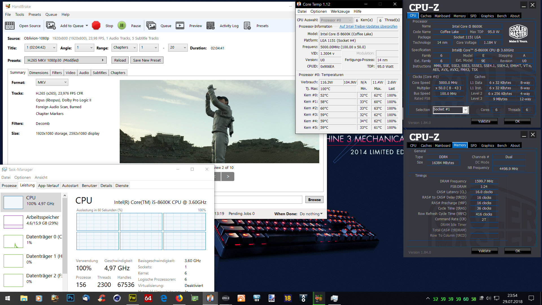Viewport: 542px width, 305px height.
Task: Open the Queue window icon
Action: (x=151, y=26)
